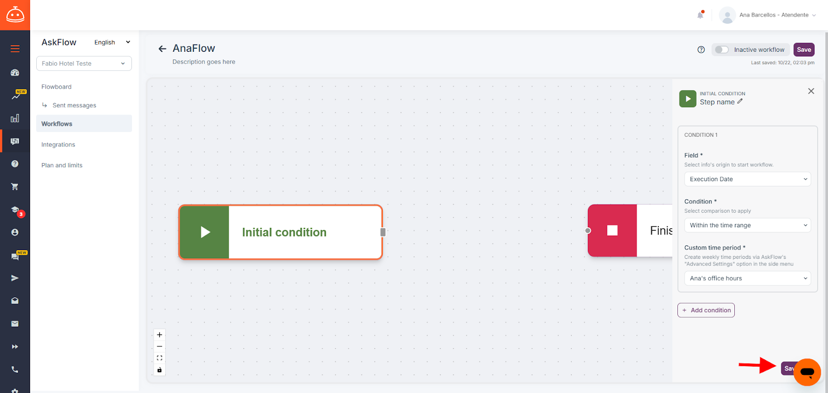Image resolution: width=828 pixels, height=393 pixels.
Task: Open the Execution Date field dropdown
Action: point(748,179)
